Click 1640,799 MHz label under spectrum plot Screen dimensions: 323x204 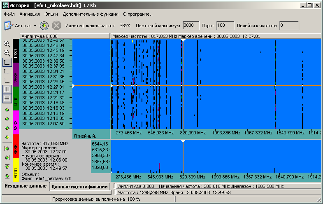289,177
